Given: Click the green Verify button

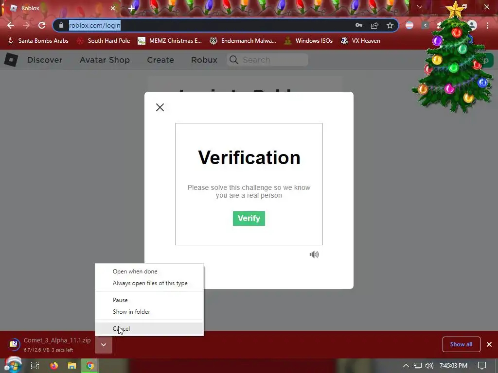Looking at the screenshot, I should [249, 219].
